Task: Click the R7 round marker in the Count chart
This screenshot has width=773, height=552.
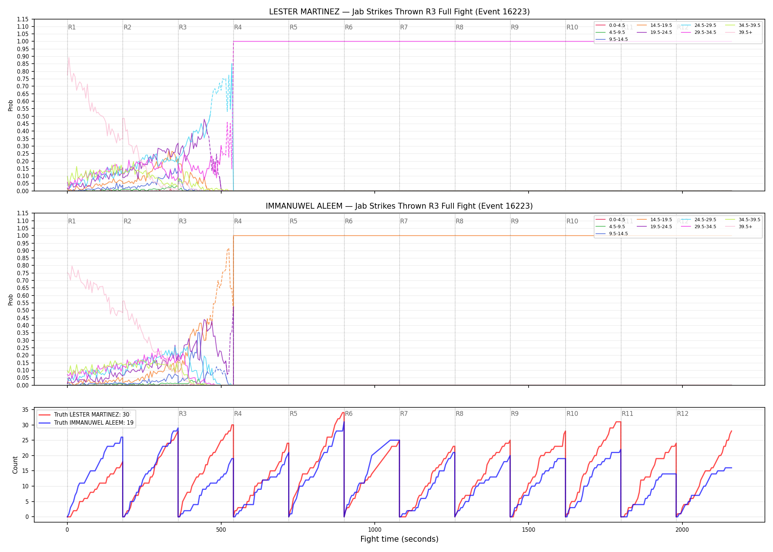Action: 404,414
